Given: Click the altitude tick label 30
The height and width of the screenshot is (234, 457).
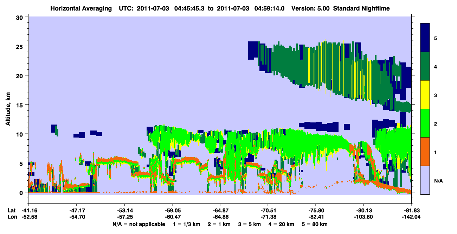Looking at the screenshot, I should coord(20,17).
